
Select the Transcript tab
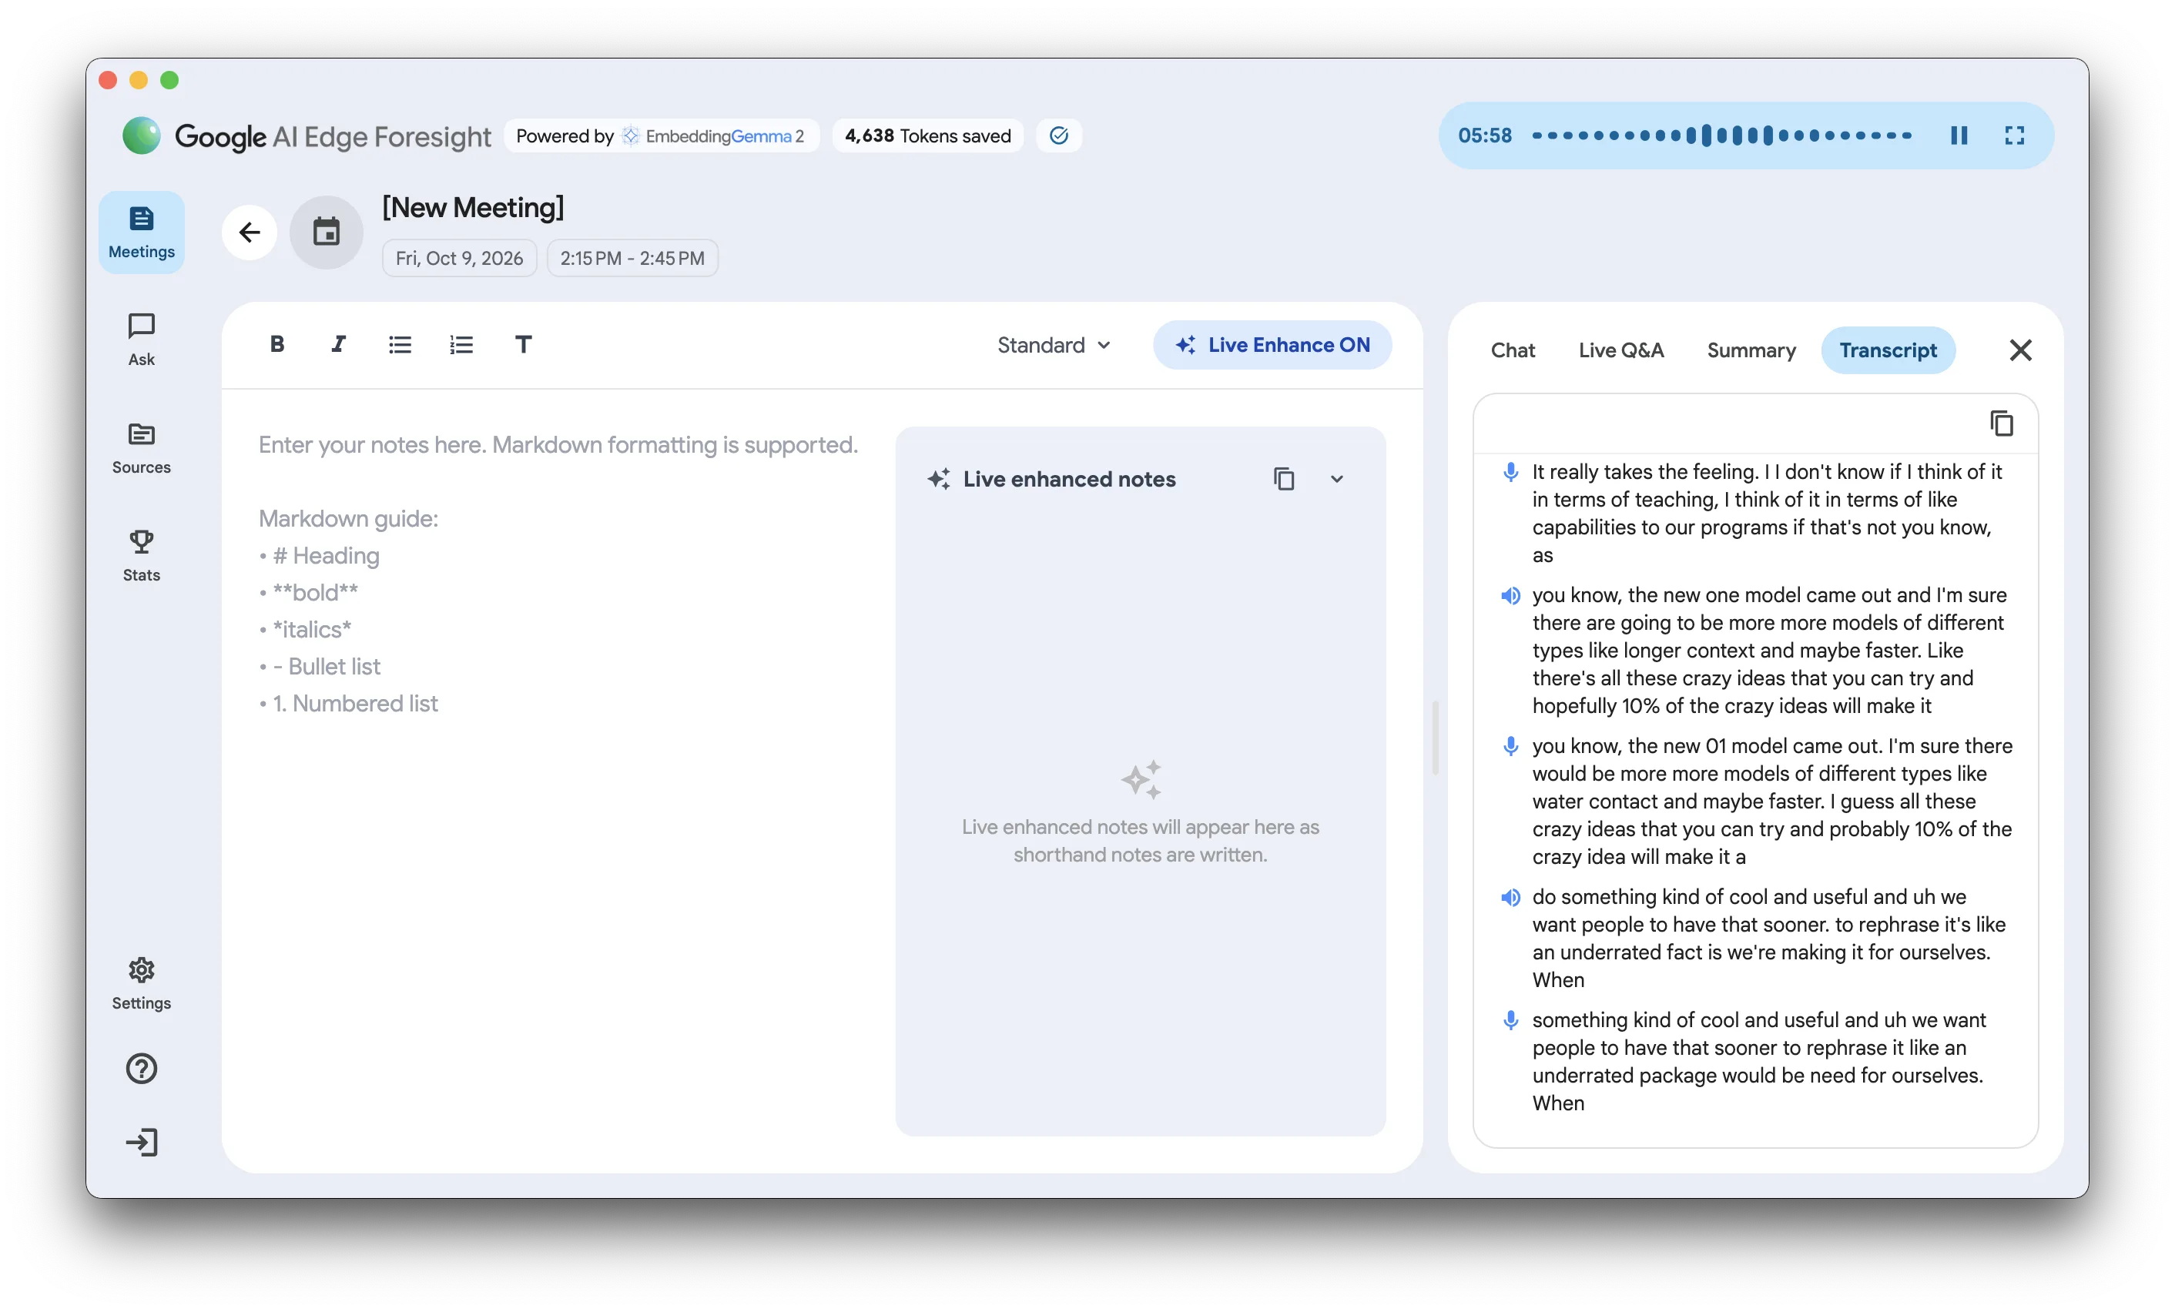click(1888, 350)
